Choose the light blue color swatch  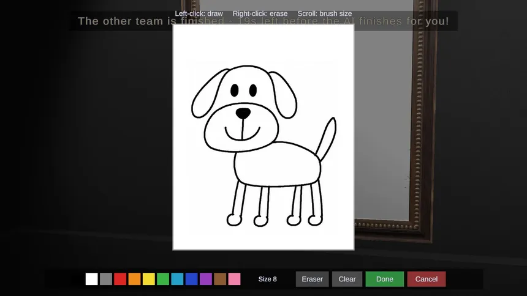[177, 279]
